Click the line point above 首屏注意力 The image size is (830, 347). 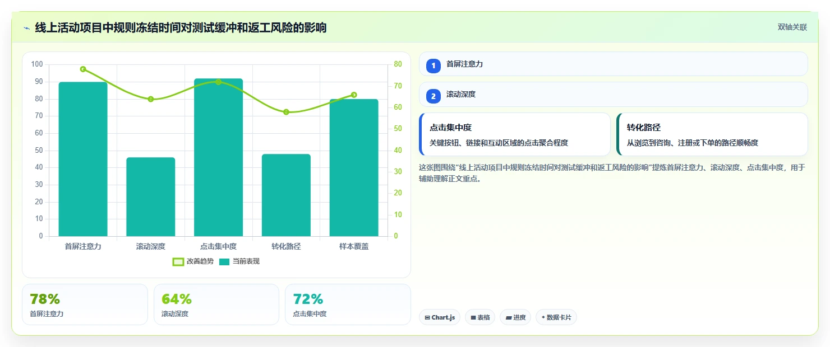click(x=83, y=69)
